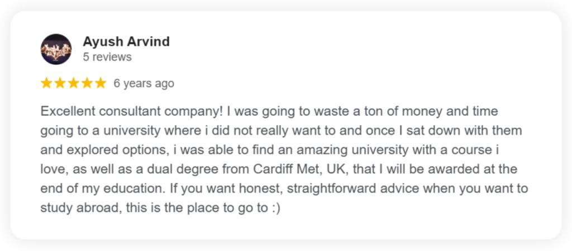Select the third middle rating star
The height and width of the screenshot is (251, 572).
pyautogui.click(x=73, y=84)
